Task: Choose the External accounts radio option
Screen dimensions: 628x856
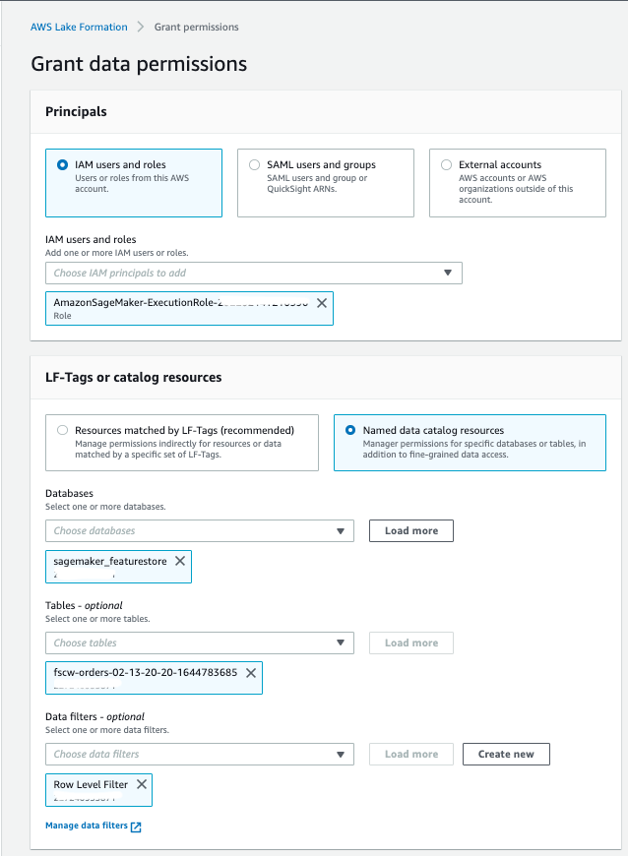Action: click(447, 165)
